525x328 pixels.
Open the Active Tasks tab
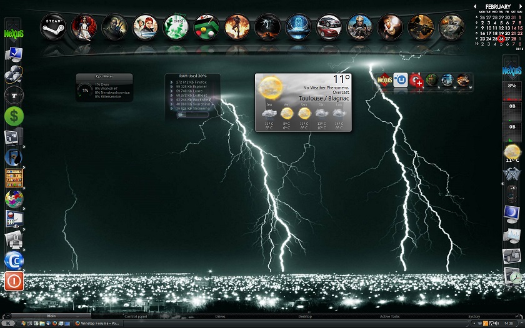tap(391, 317)
